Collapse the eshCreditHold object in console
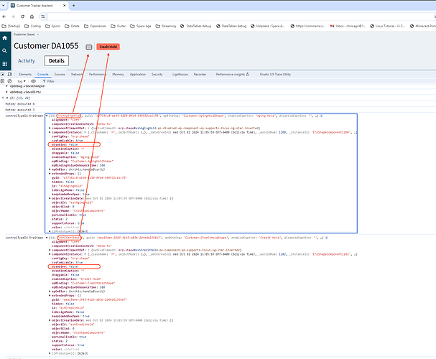Screen dimensions: 436x359 click(x=47, y=238)
